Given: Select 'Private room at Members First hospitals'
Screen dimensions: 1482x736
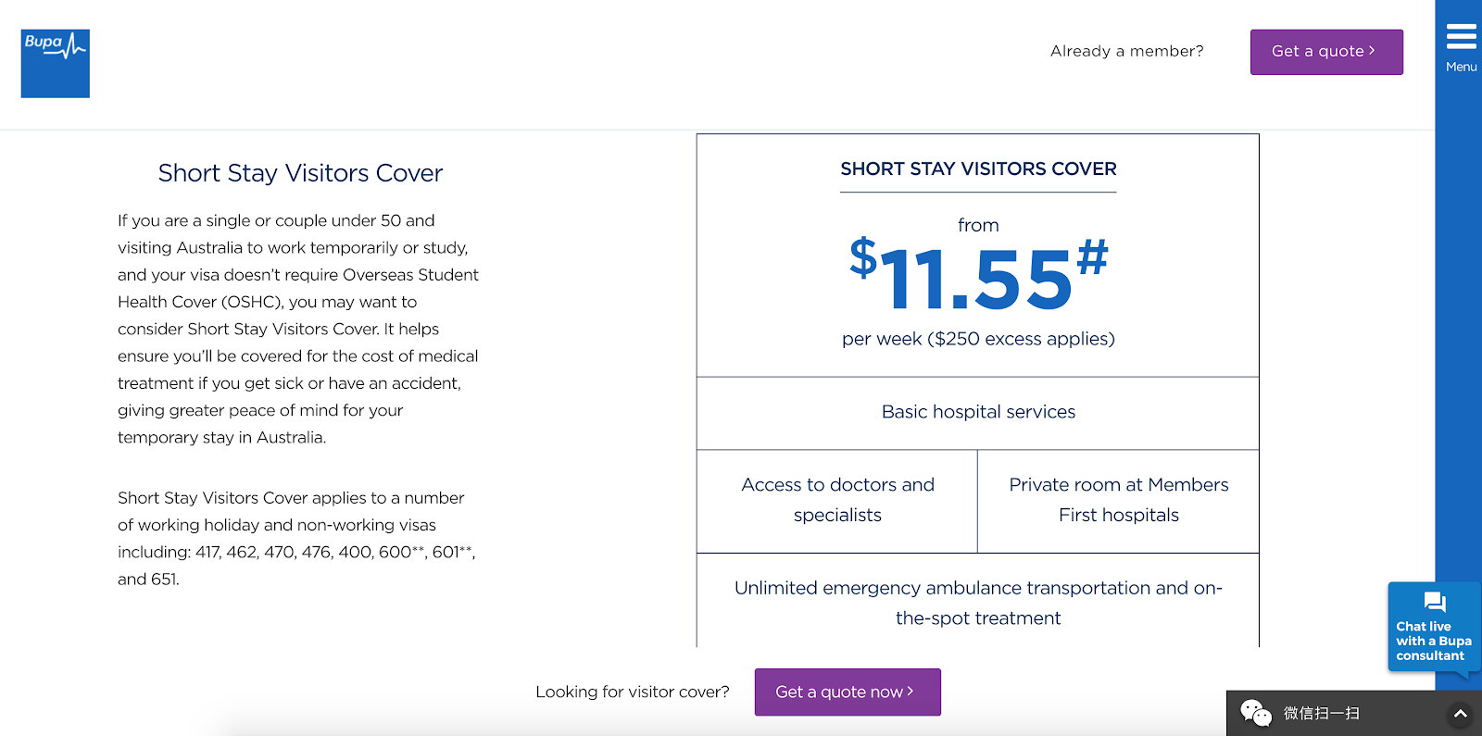Looking at the screenshot, I should coord(1118,500).
